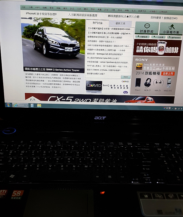Click the BMW 2 Series Active Tourer caption title
This screenshot has width=183, height=217.
coord(52,70)
